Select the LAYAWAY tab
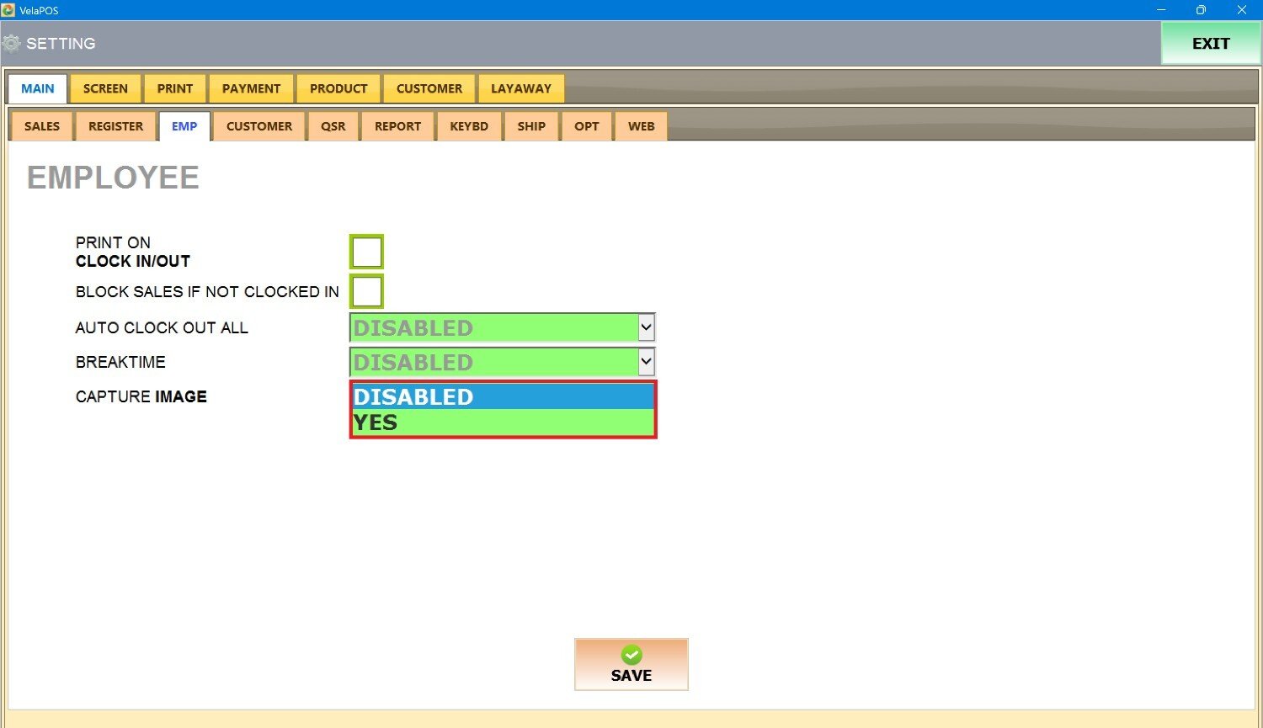 point(521,88)
